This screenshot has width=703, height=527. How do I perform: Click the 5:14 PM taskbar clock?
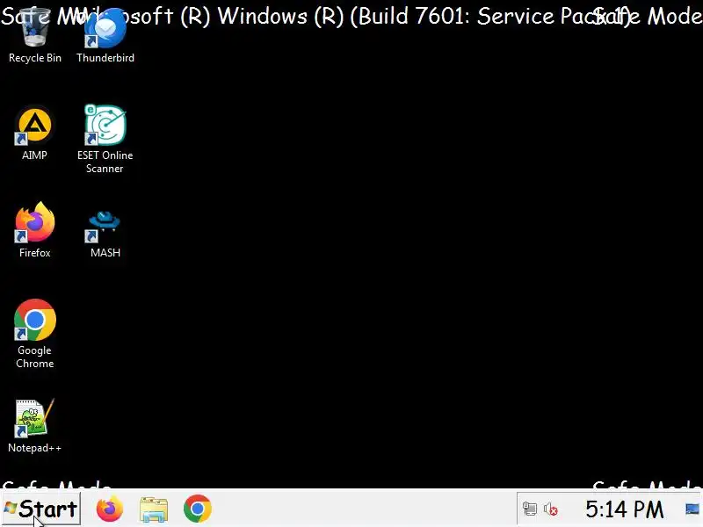[x=624, y=509]
